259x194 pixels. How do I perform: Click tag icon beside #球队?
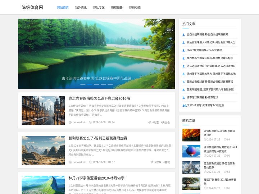tap(152, 162)
